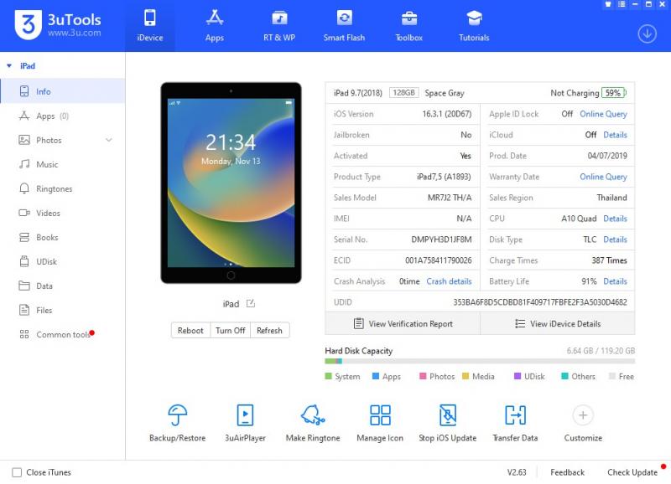Click Warranty Date Online Query link

tap(603, 177)
